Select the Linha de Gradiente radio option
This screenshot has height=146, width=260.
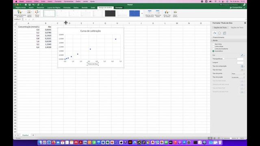[x=213, y=49]
